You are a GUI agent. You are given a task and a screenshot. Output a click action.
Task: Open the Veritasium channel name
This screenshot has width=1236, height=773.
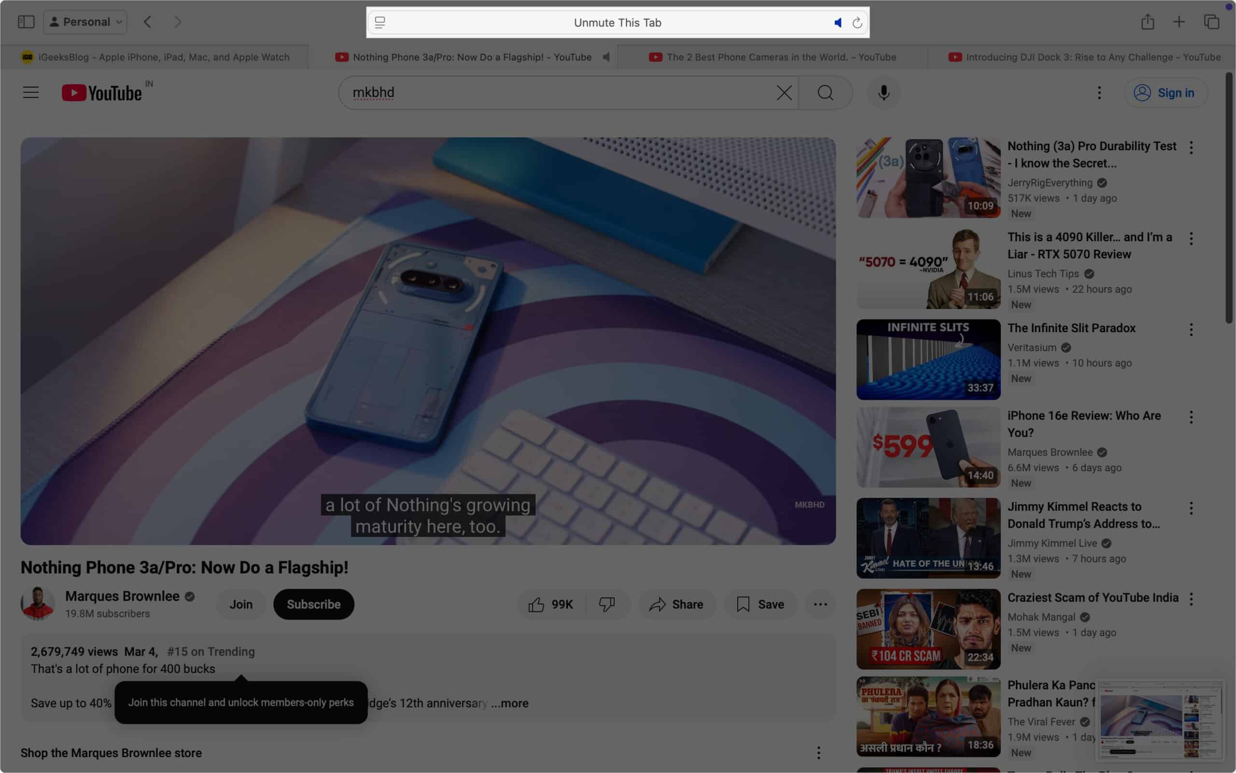1032,347
